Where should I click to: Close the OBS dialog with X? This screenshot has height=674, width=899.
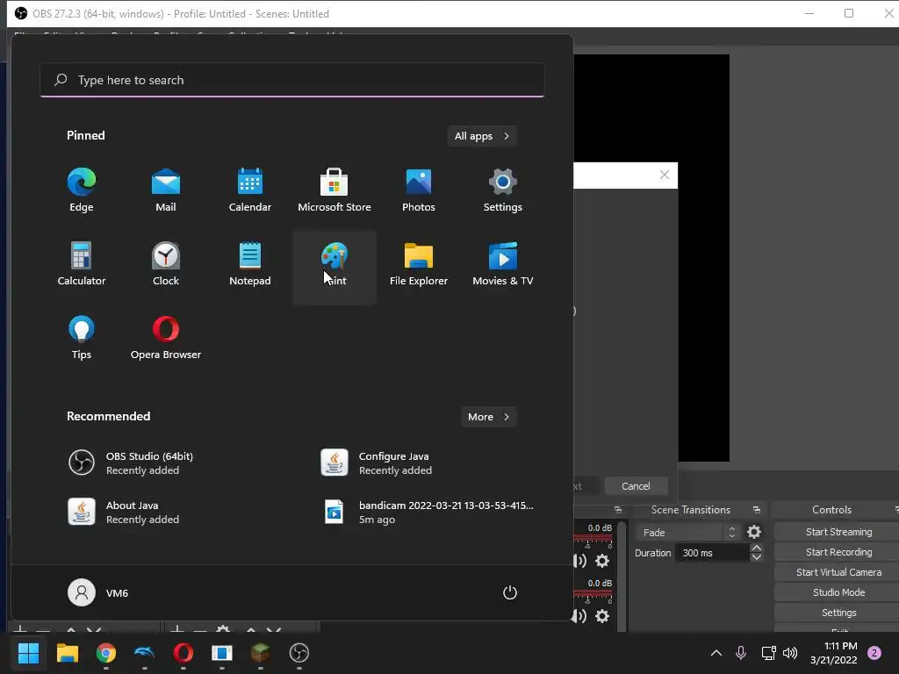coord(665,175)
